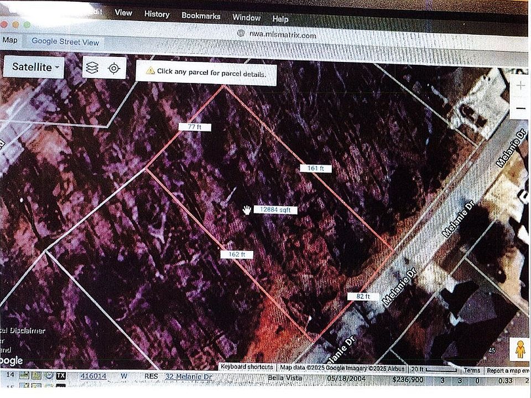Click the photo icon in row 14
The width and height of the screenshot is (531, 398).
point(24,375)
